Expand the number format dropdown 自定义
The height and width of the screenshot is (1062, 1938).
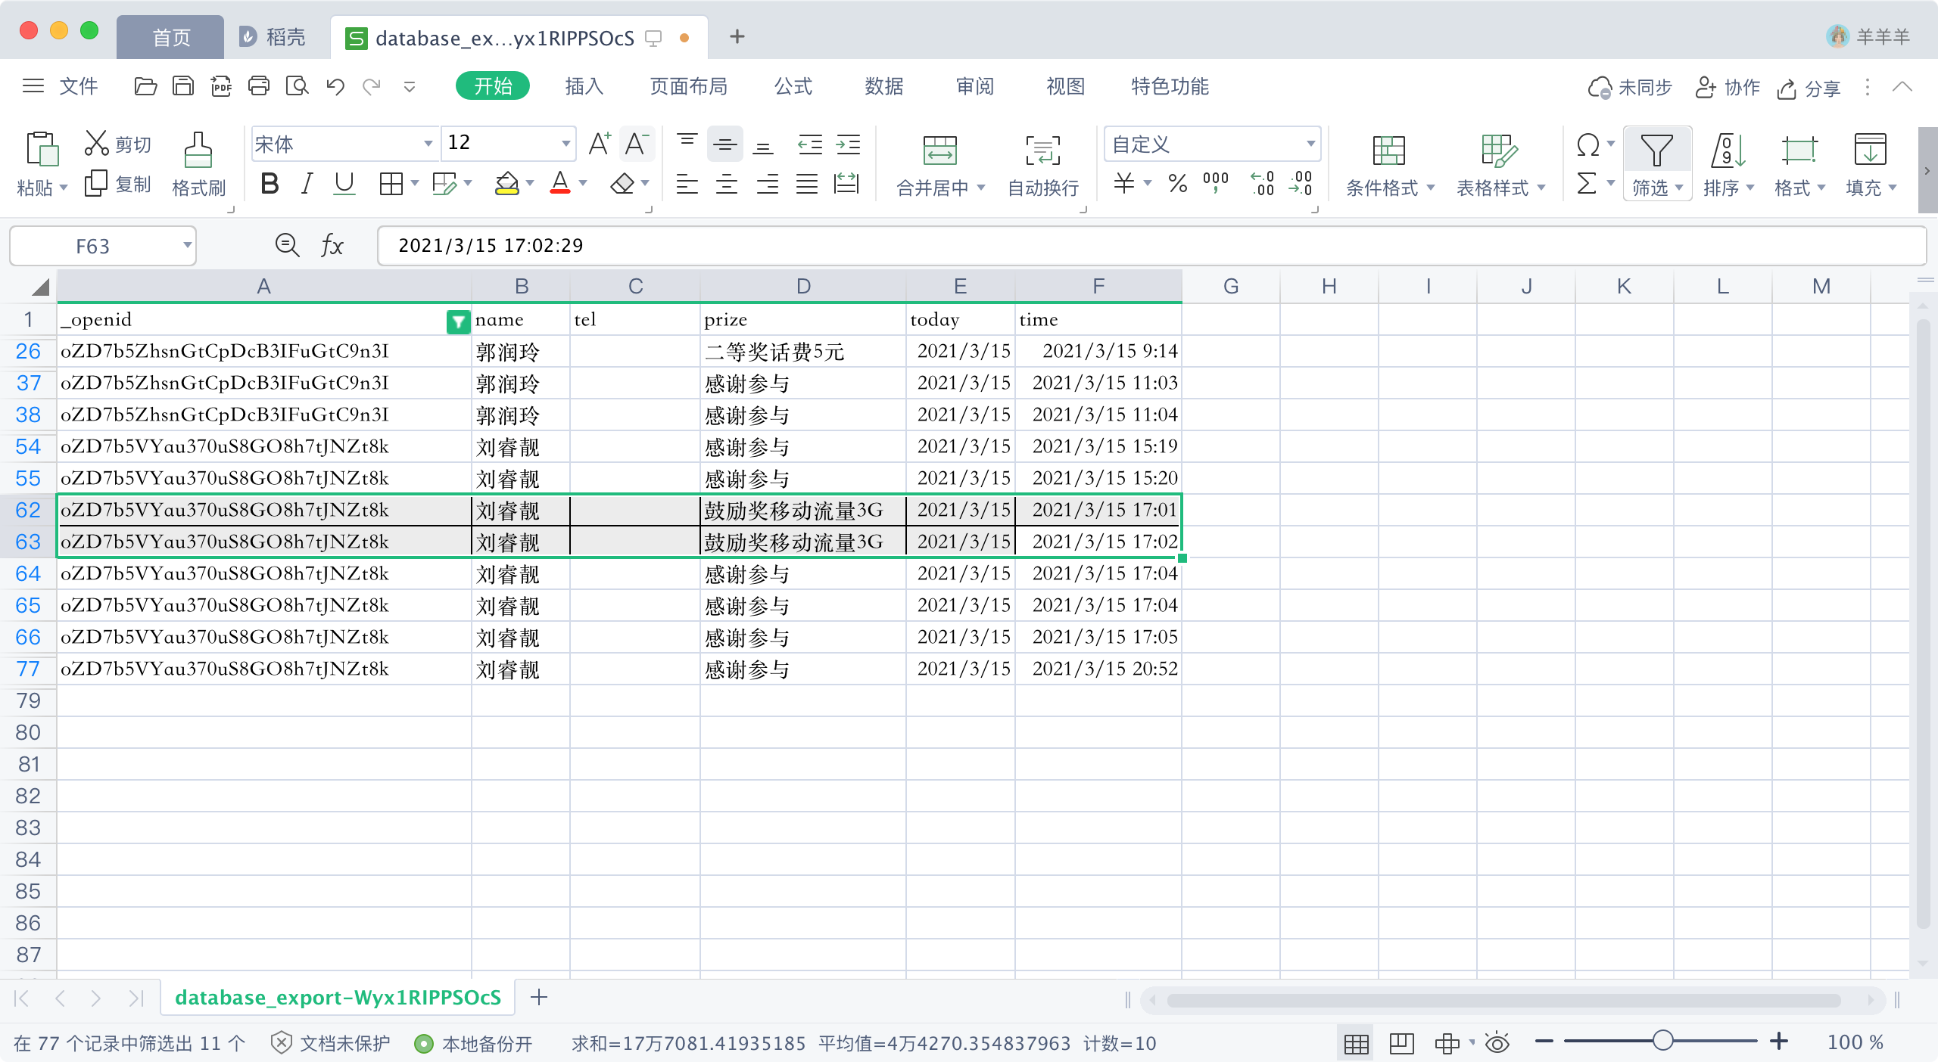[1310, 144]
